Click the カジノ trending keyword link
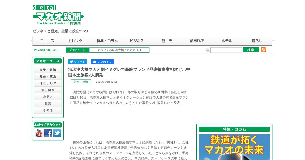The width and height of the screenshot is (305, 160). tap(102, 50)
